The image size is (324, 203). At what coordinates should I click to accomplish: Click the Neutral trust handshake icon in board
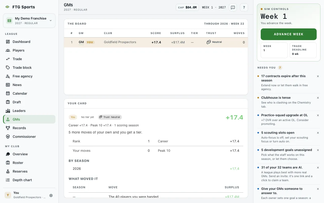click(x=209, y=42)
